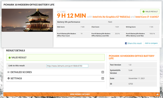163x98 pixels.
Task: Click the Web Score label
Action: (61, 27)
